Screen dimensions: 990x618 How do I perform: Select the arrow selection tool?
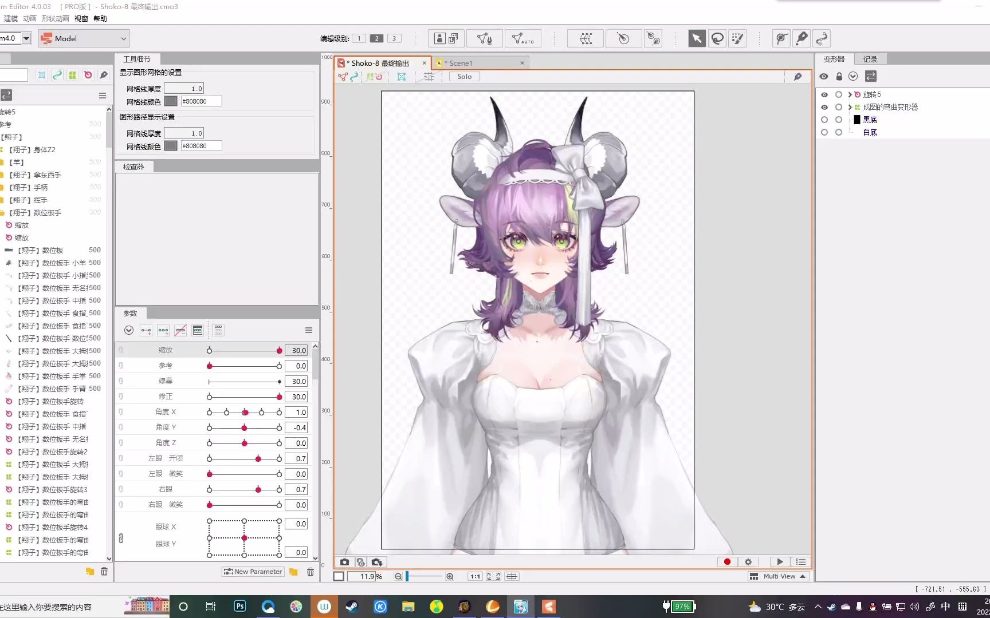pyautogui.click(x=697, y=38)
